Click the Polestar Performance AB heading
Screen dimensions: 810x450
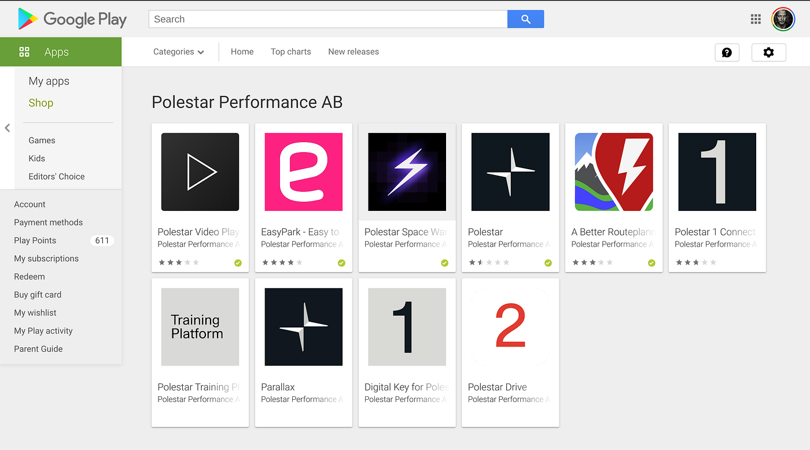coord(247,102)
